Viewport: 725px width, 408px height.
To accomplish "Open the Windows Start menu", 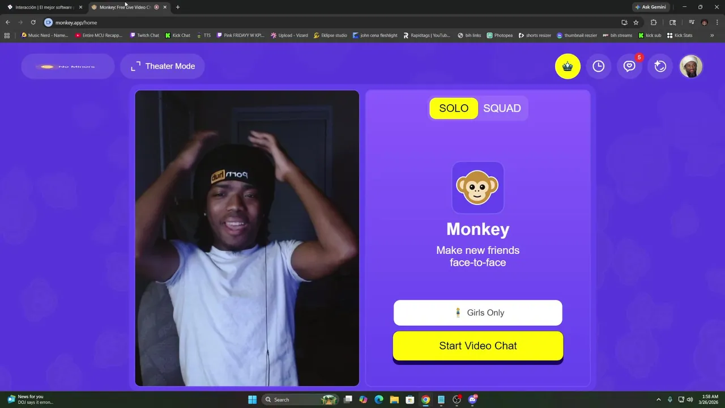I will 253,399.
